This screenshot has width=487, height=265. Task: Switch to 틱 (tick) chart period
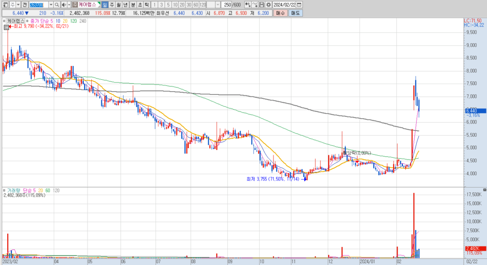(x=146, y=5)
